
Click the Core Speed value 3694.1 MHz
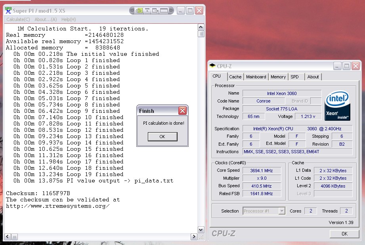(262, 170)
